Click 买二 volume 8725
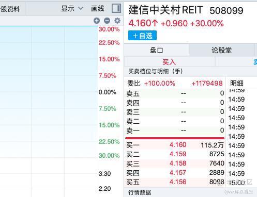Screen dimensions: 257x197 pyautogui.click(x=217, y=154)
